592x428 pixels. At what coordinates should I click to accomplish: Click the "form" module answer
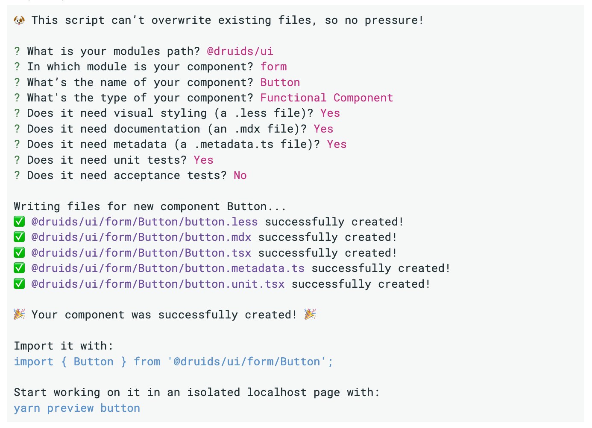point(274,67)
